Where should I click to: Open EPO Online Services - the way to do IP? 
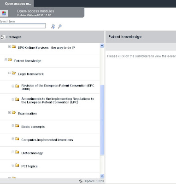pos(47,48)
